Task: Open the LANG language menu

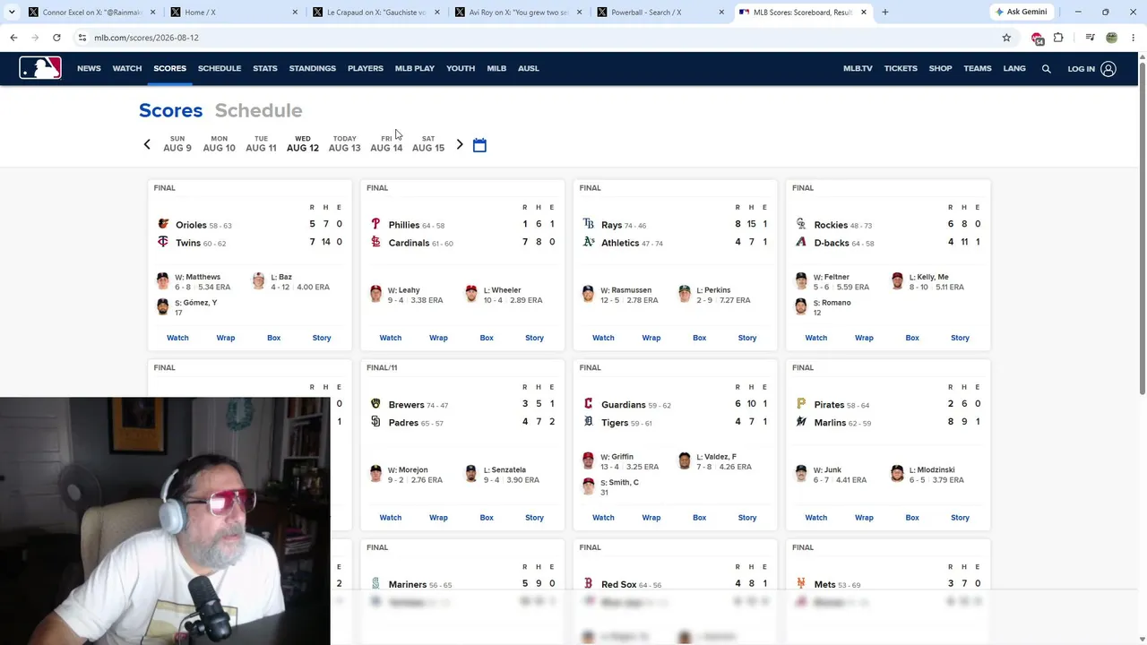Action: [1014, 69]
